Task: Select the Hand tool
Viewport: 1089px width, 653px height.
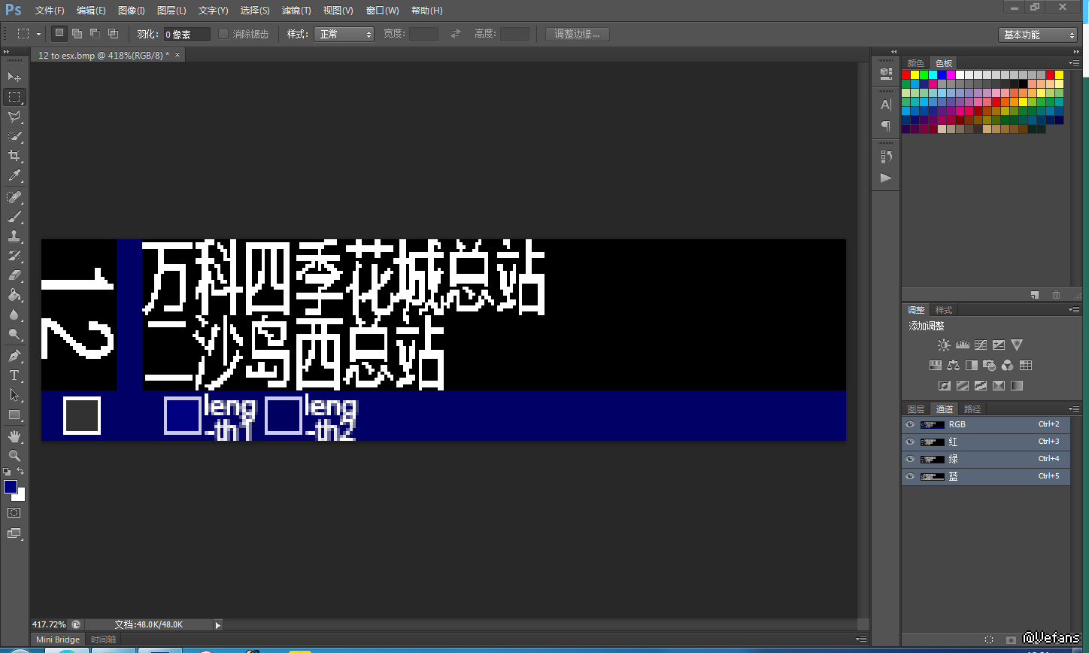Action: [x=14, y=436]
